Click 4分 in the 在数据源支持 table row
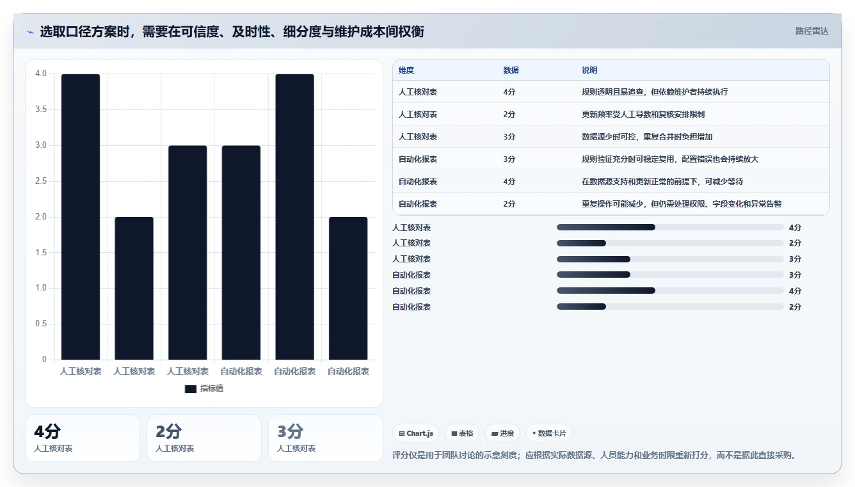855x487 pixels. [x=509, y=182]
